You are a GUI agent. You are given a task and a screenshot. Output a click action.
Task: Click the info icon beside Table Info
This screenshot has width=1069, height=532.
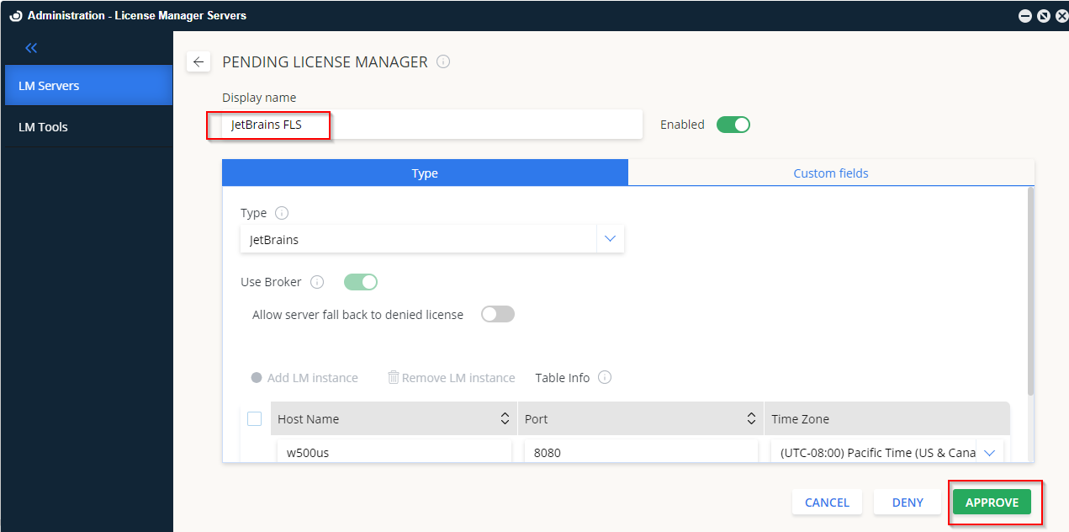point(604,377)
